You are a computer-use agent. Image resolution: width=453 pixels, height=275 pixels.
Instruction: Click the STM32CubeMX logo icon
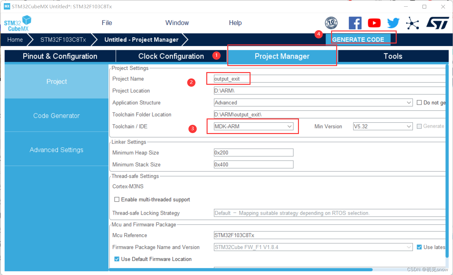[x=18, y=23]
